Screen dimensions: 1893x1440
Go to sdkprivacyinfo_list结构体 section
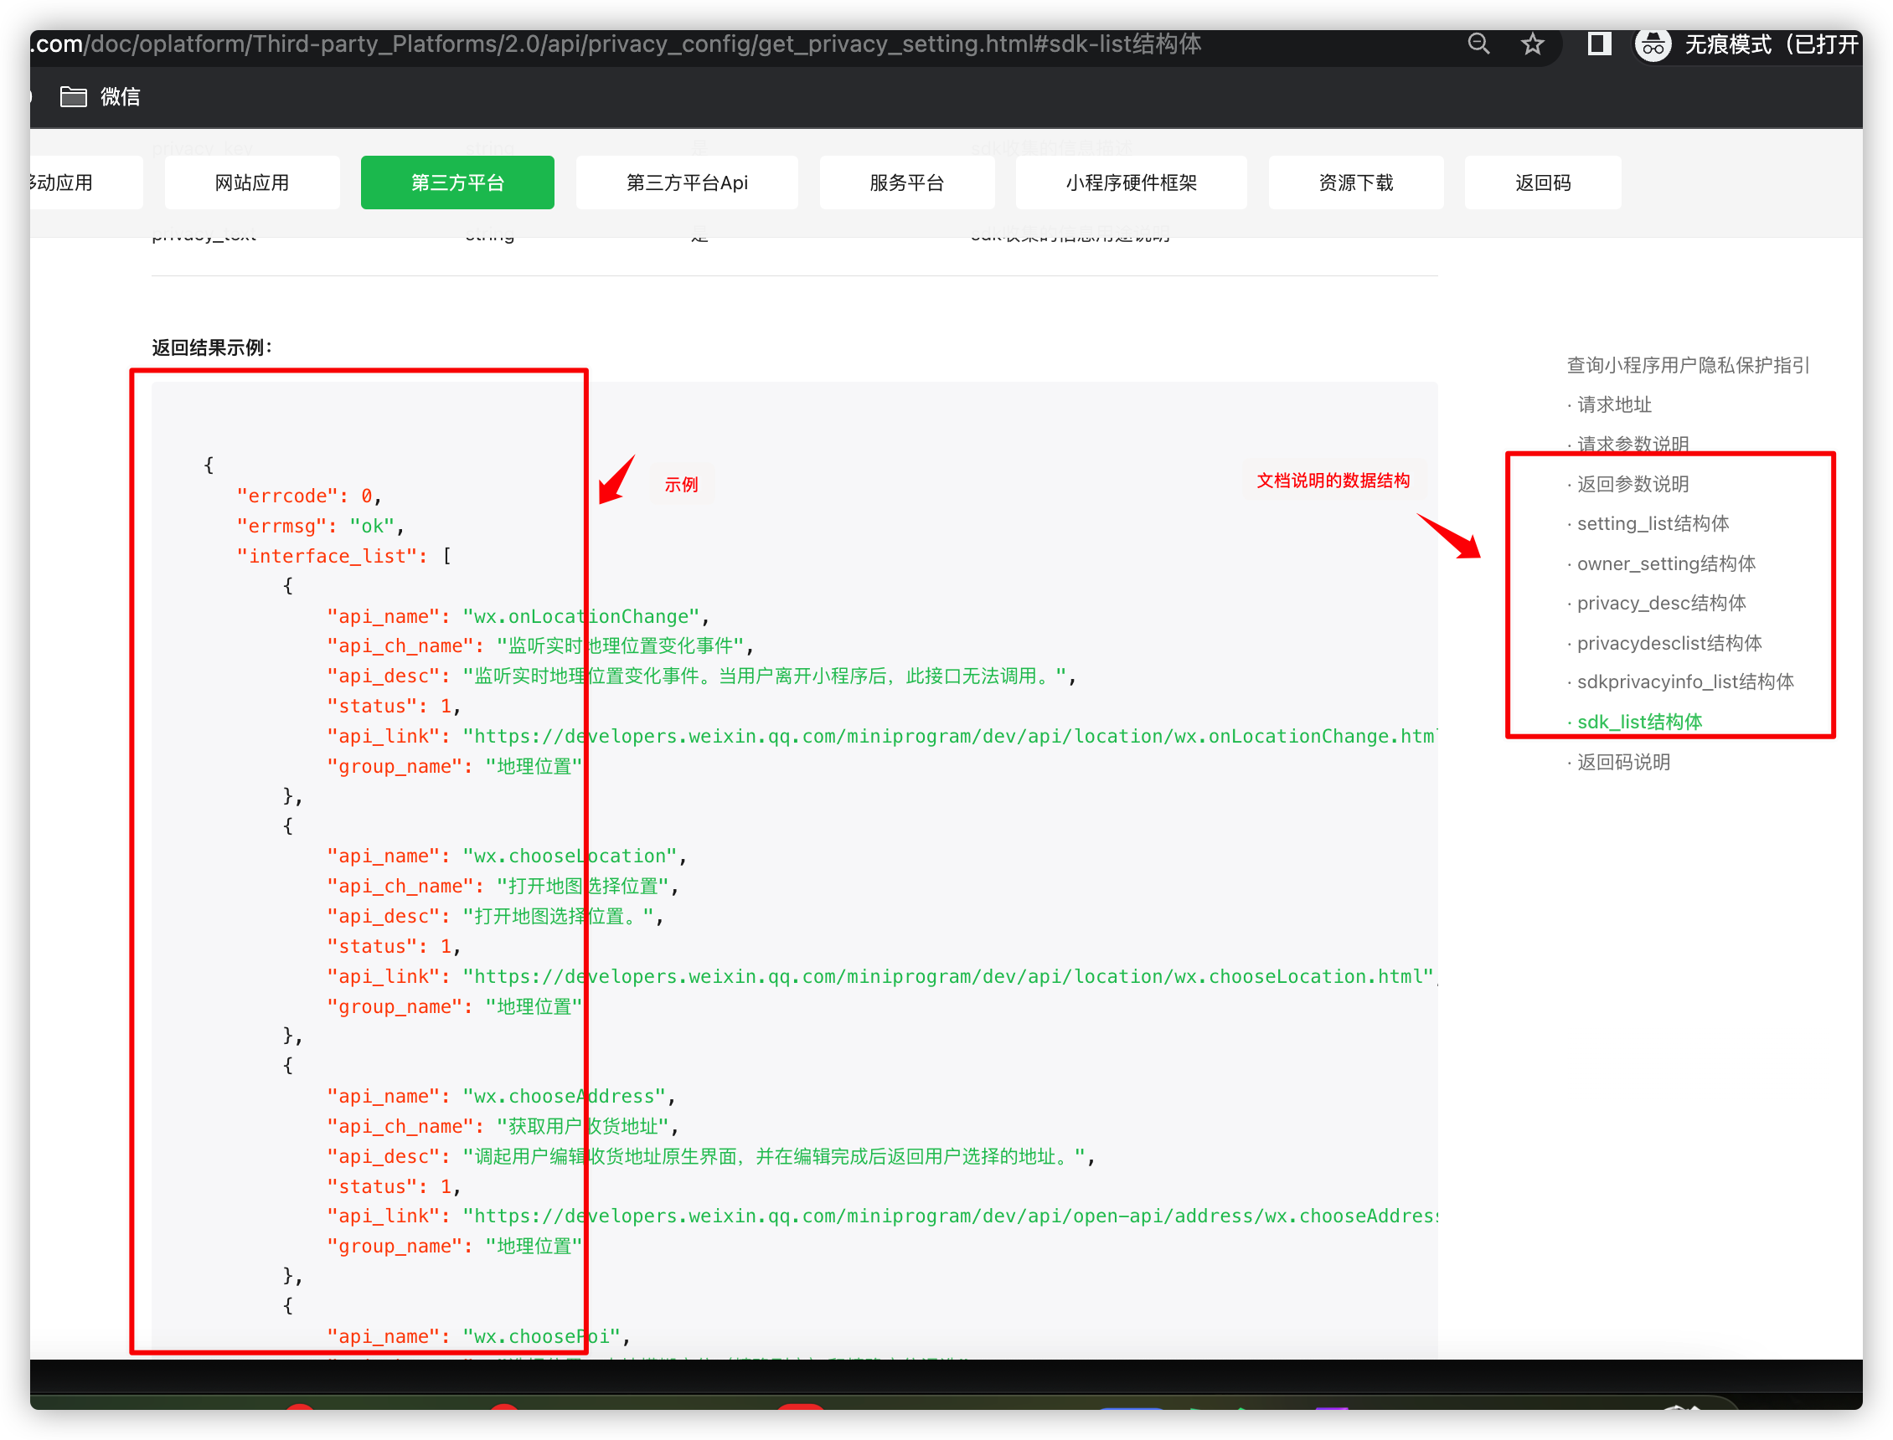(1684, 682)
